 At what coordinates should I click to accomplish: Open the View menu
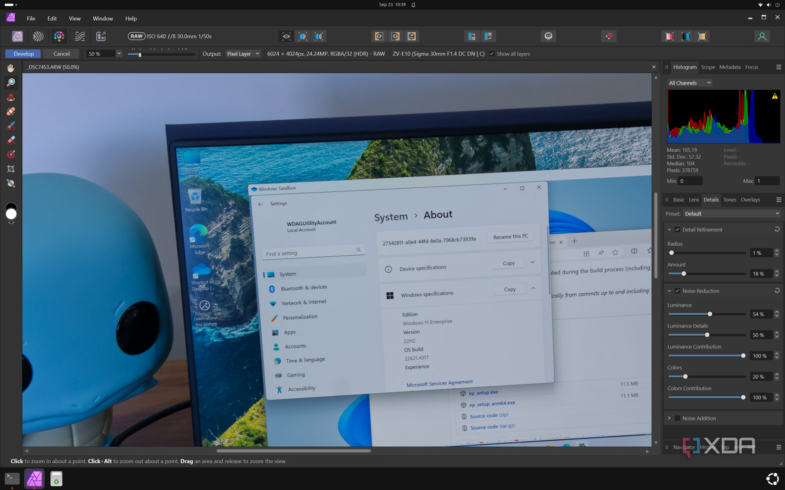coord(75,19)
